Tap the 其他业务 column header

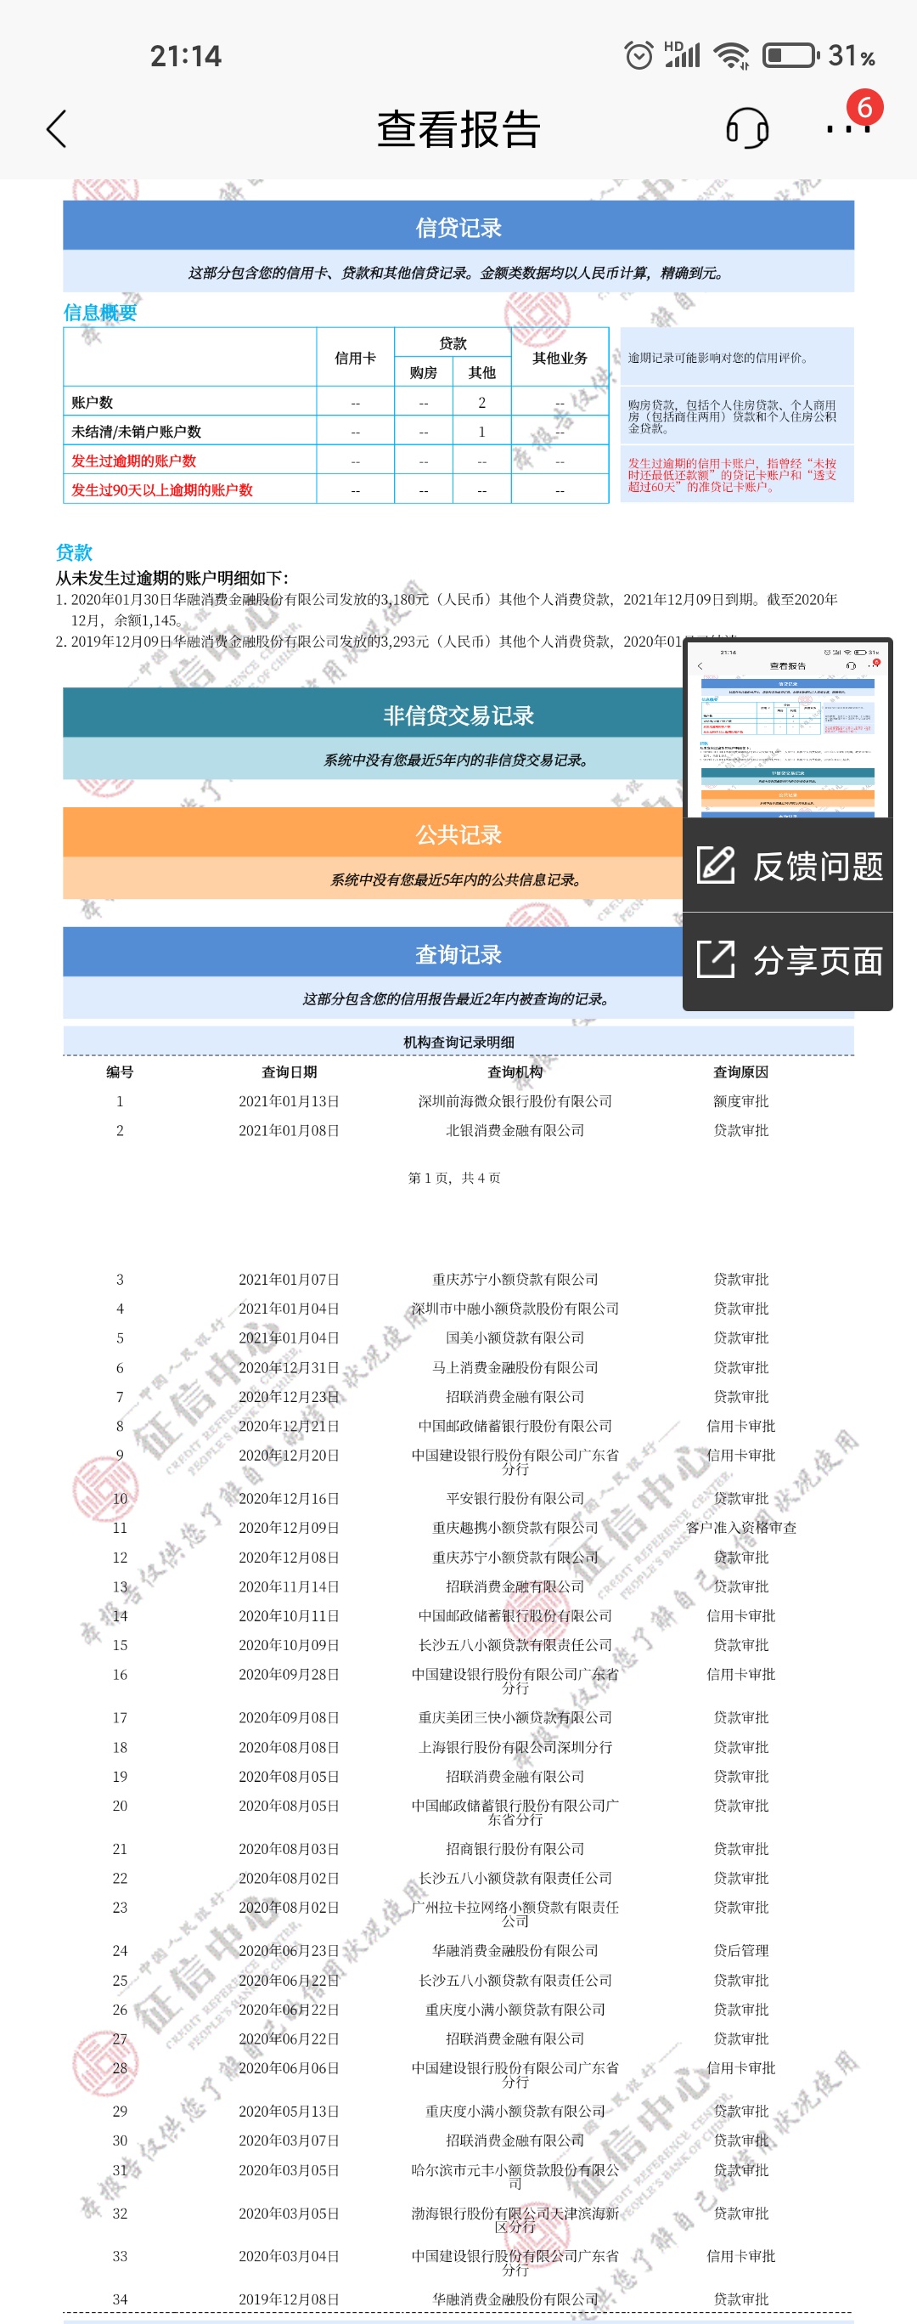tap(560, 359)
